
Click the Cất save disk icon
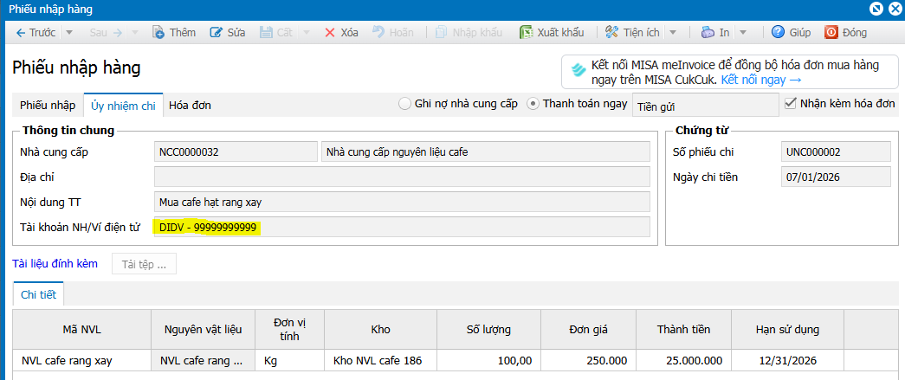point(266,32)
